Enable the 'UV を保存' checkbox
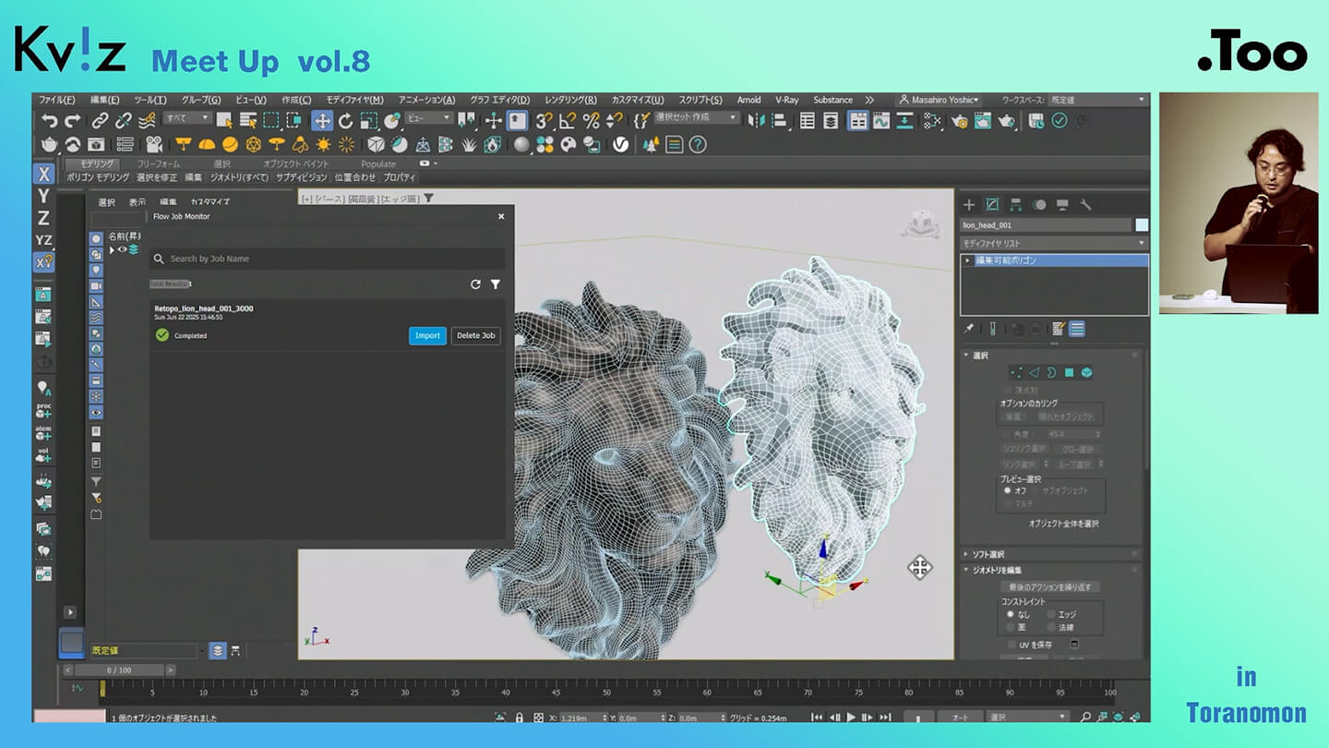 coord(1012,645)
